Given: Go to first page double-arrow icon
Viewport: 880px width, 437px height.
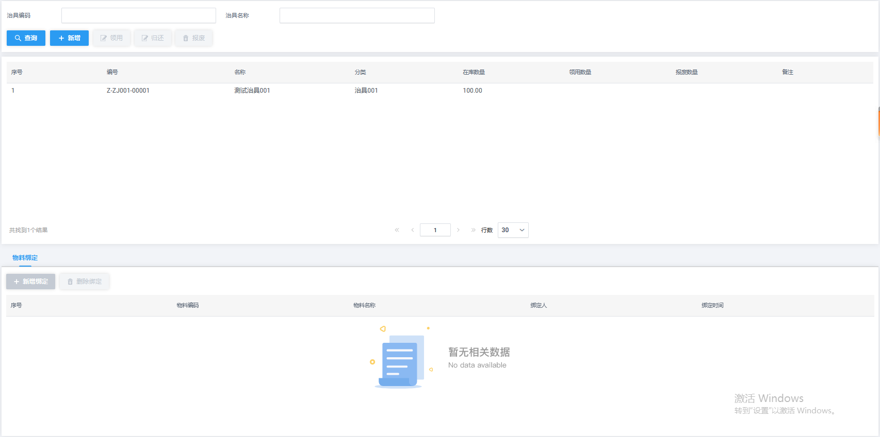Looking at the screenshot, I should 397,230.
